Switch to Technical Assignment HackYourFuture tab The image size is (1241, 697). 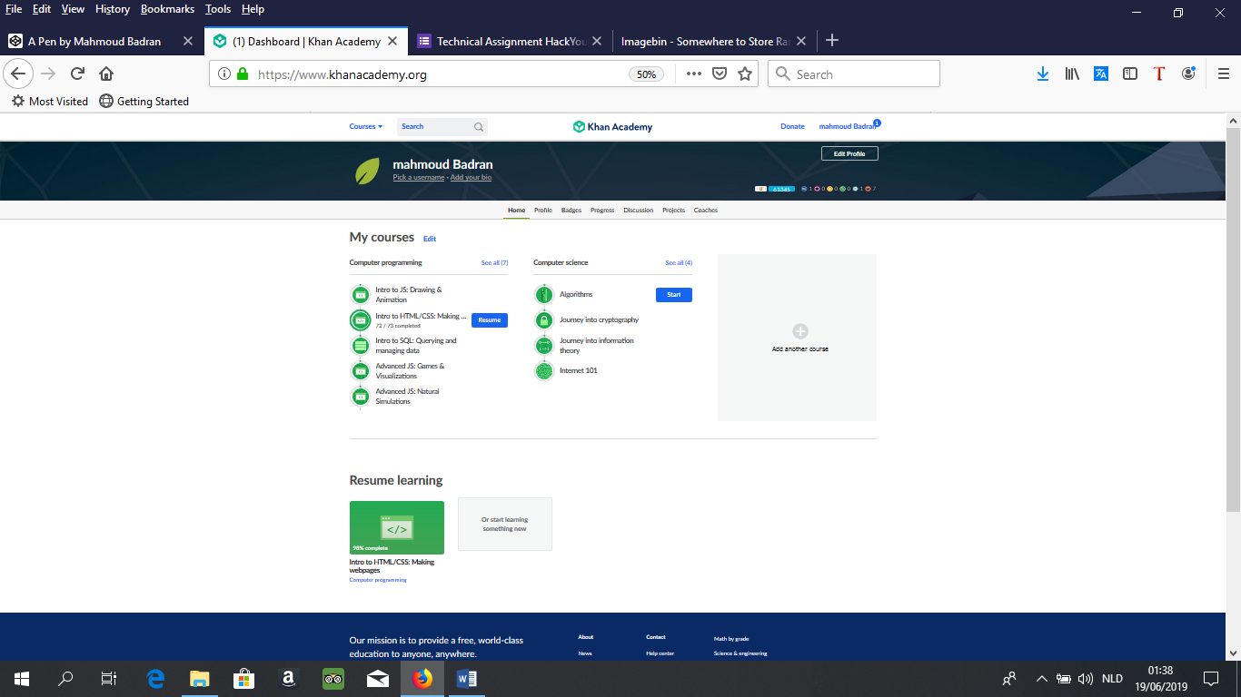[510, 41]
